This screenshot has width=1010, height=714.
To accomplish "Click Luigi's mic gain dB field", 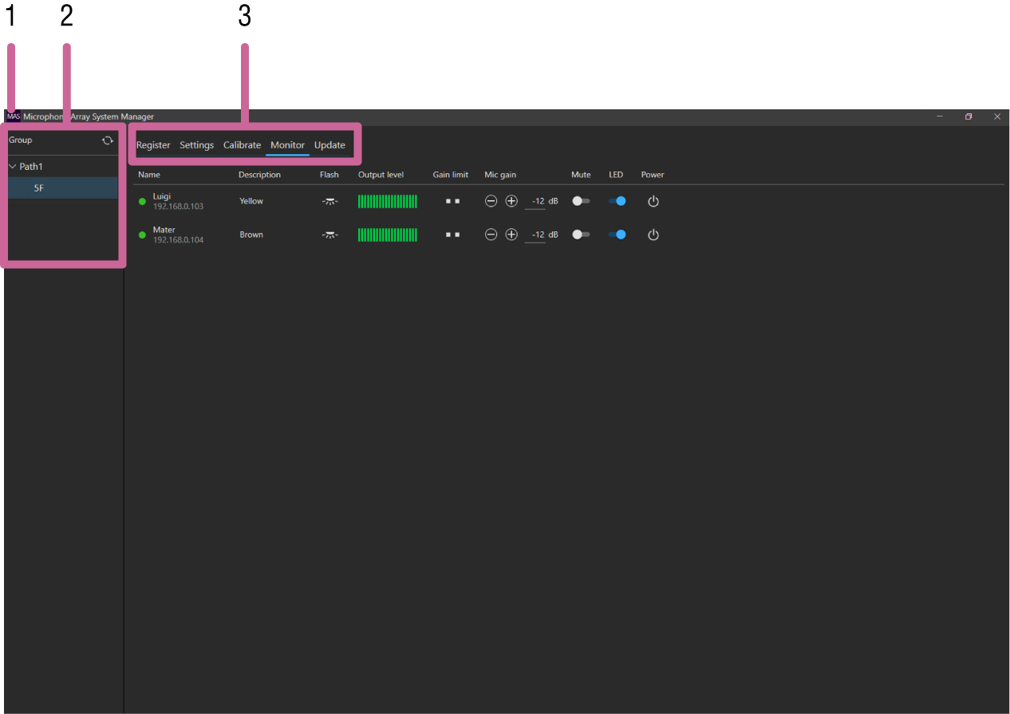I will tap(537, 201).
